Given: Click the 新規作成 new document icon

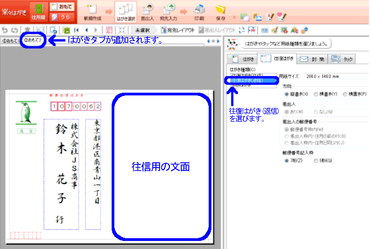Looking at the screenshot, I should (x=92, y=11).
